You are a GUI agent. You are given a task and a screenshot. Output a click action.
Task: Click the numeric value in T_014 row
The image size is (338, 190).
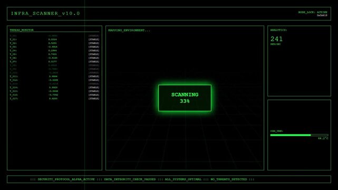click(53, 87)
